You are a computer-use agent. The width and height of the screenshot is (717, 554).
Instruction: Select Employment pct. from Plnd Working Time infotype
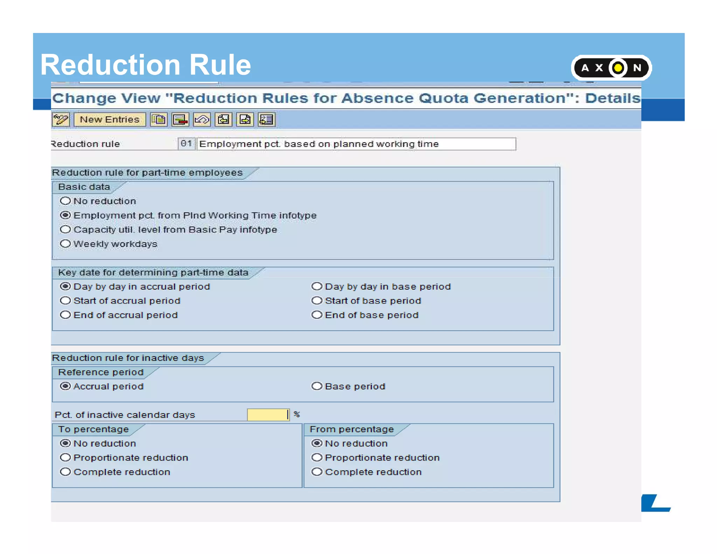tap(65, 215)
